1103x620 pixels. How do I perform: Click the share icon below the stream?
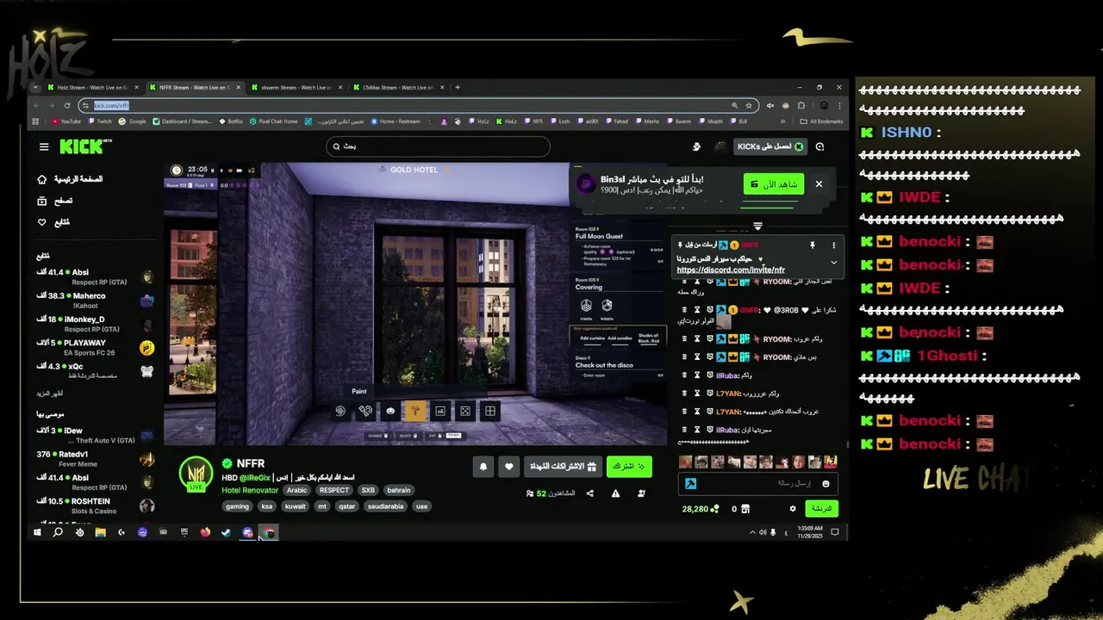point(590,493)
